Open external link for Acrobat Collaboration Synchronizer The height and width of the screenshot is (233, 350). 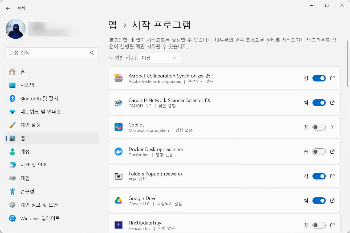pos(332,78)
